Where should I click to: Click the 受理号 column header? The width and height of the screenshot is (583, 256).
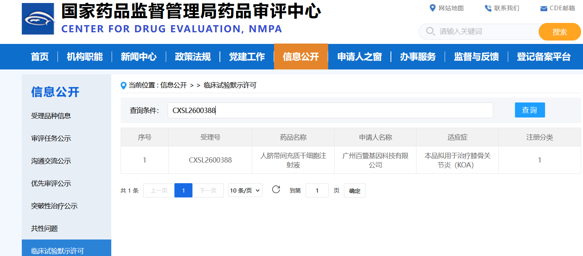(210, 137)
